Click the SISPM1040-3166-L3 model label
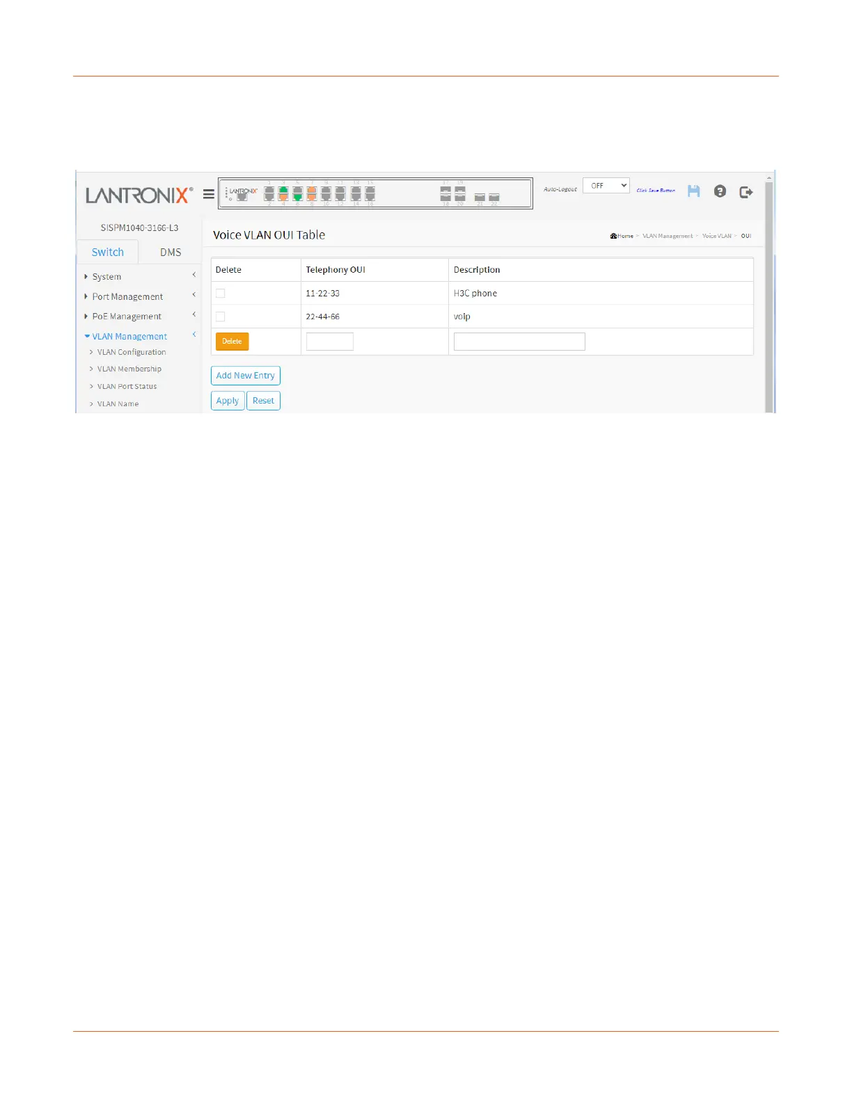The image size is (852, 1102). click(x=139, y=227)
